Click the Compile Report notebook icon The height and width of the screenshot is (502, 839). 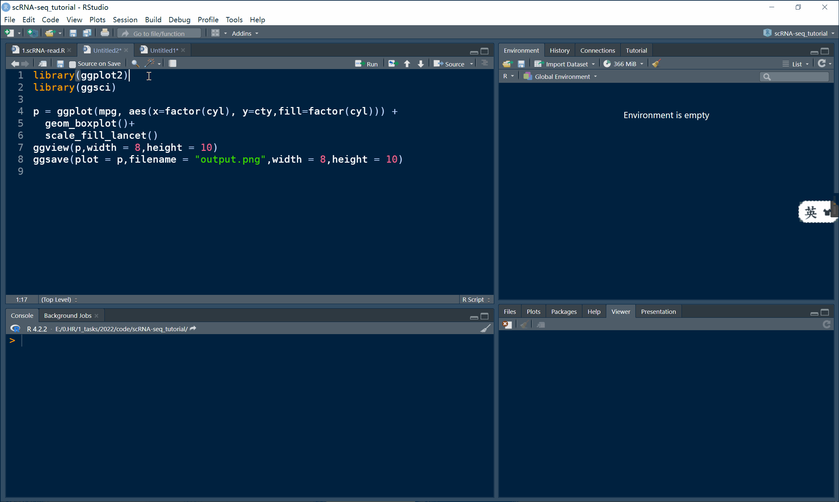coord(173,63)
